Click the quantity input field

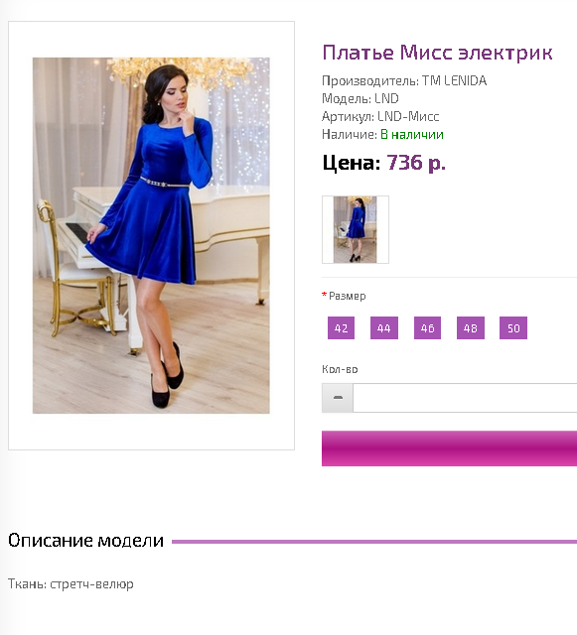click(x=465, y=398)
